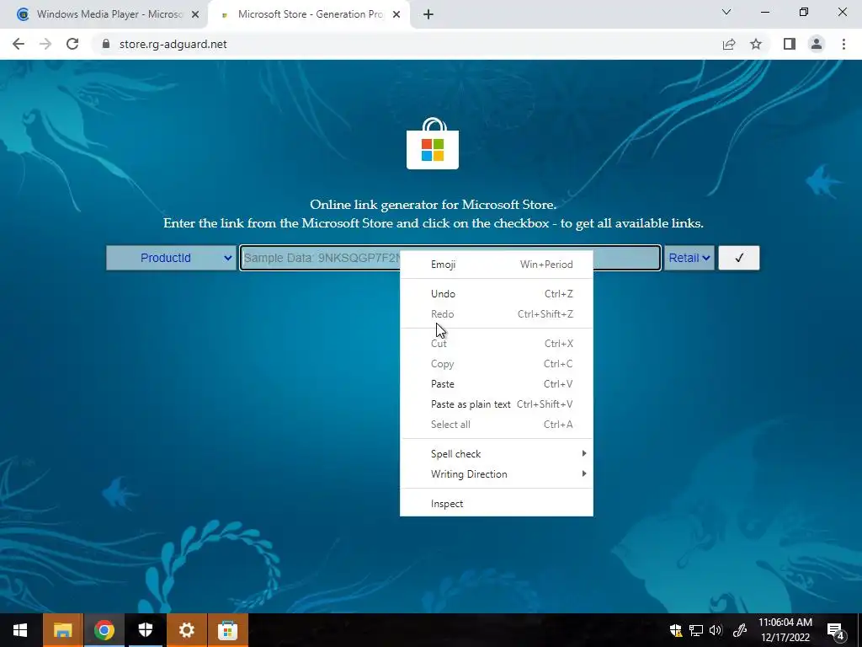Open Windows Security shield in taskbar
This screenshot has height=647, width=862.
pos(145,630)
